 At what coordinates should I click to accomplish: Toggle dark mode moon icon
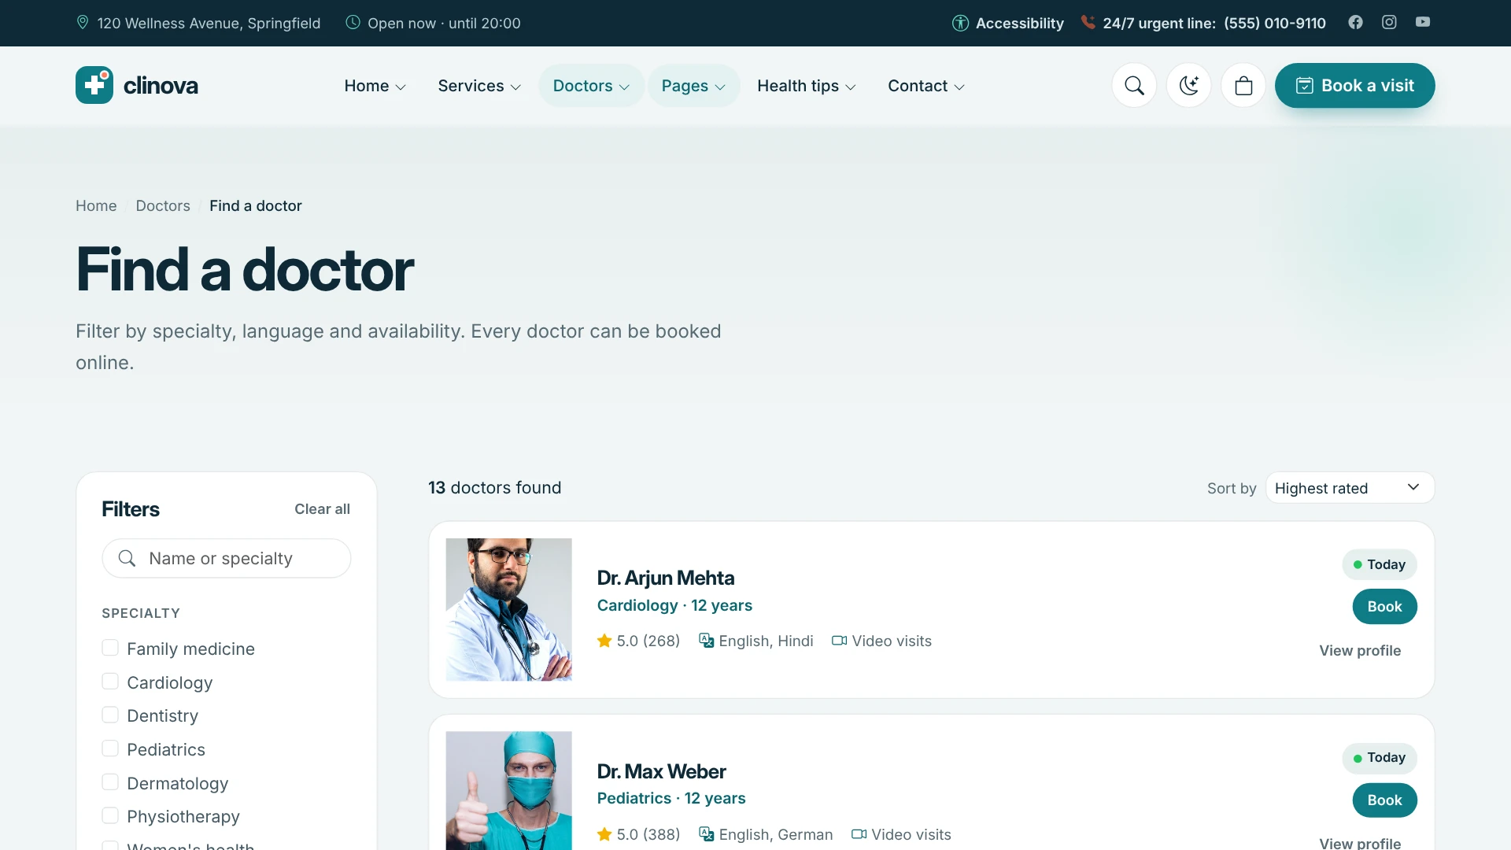pyautogui.click(x=1188, y=86)
